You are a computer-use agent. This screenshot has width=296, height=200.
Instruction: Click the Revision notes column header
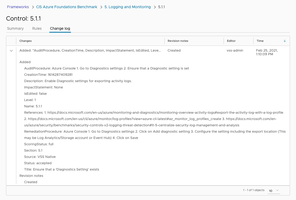tap(178, 41)
